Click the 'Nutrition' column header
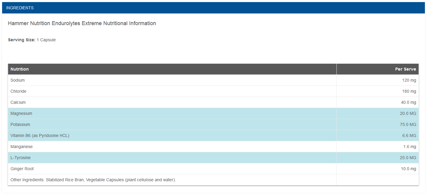427x195 pixels. 19,69
